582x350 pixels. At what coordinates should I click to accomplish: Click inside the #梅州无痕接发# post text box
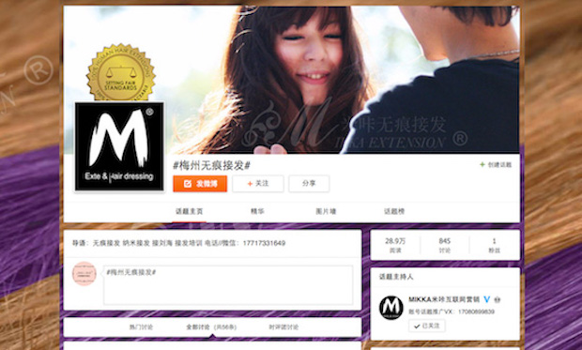pos(228,285)
